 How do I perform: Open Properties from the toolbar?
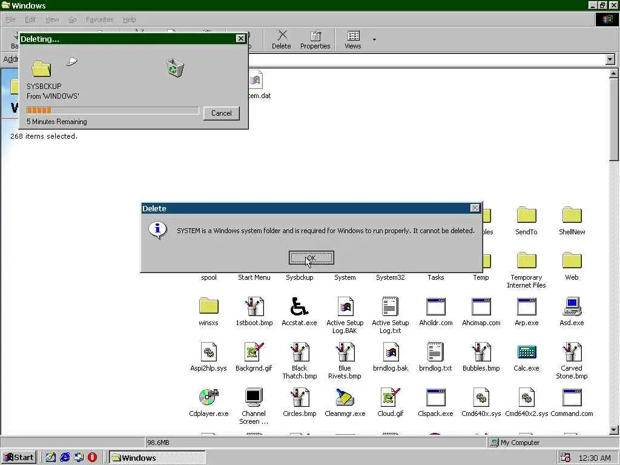point(315,39)
